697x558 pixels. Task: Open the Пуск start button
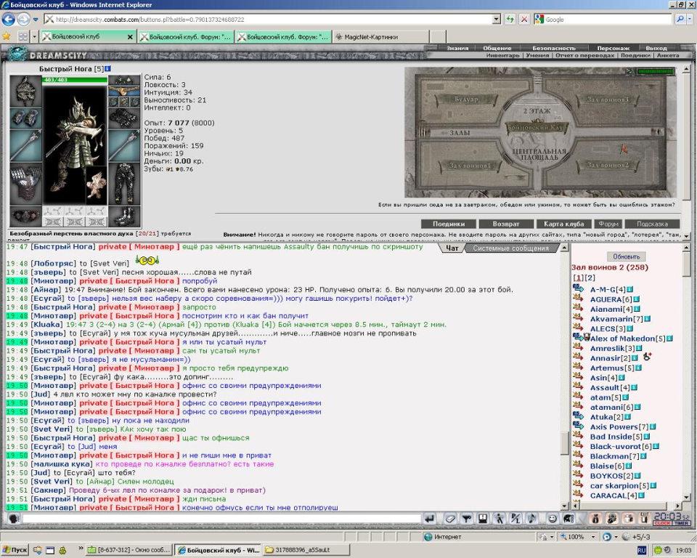click(15, 550)
